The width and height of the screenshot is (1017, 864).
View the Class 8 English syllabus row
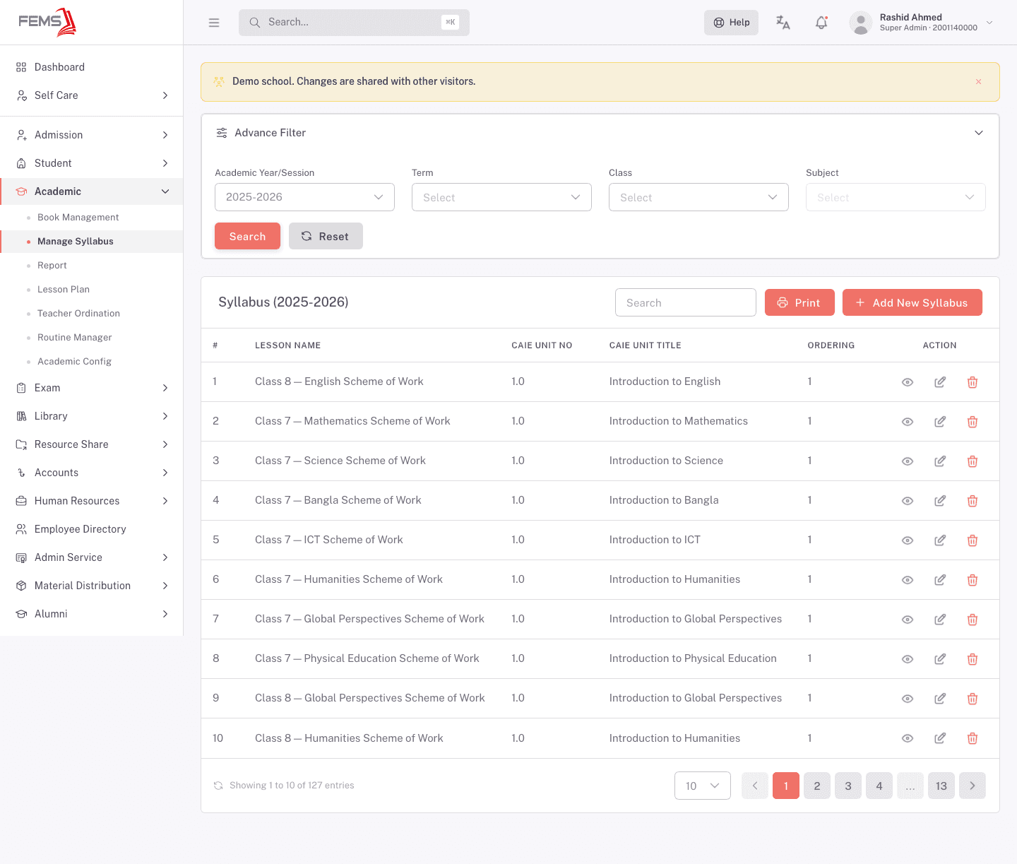pos(908,382)
